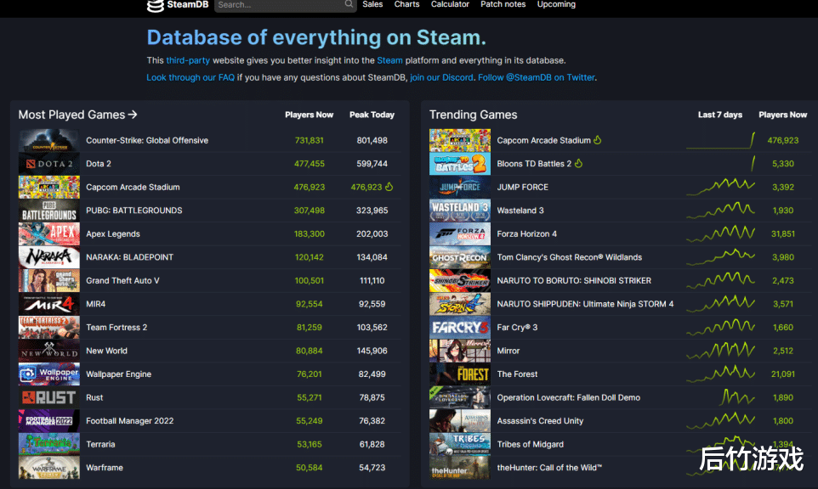
Task: Open the Apex Legends thumbnail
Action: click(49, 233)
